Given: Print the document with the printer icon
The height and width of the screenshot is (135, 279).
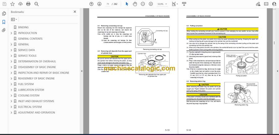Looking at the screenshot, I should [28, 4].
